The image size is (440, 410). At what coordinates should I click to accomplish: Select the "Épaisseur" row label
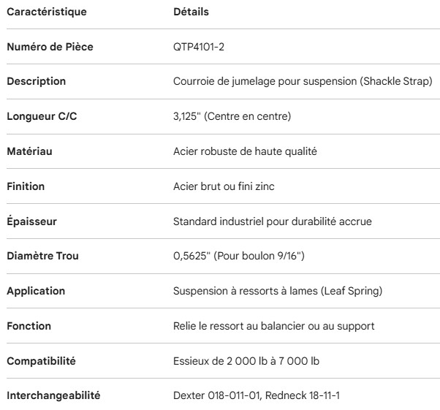[x=31, y=221]
